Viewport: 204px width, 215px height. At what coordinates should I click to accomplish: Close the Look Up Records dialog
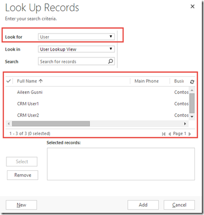click(192, 6)
